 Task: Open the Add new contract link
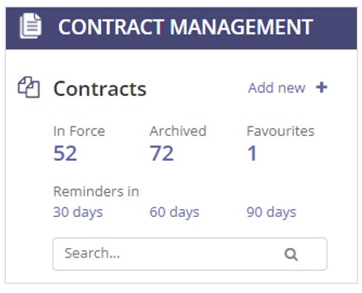point(276,88)
